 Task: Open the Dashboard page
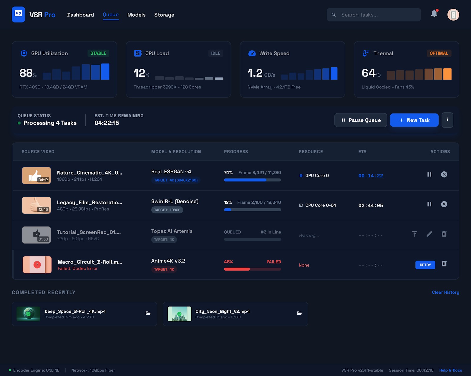tap(80, 15)
